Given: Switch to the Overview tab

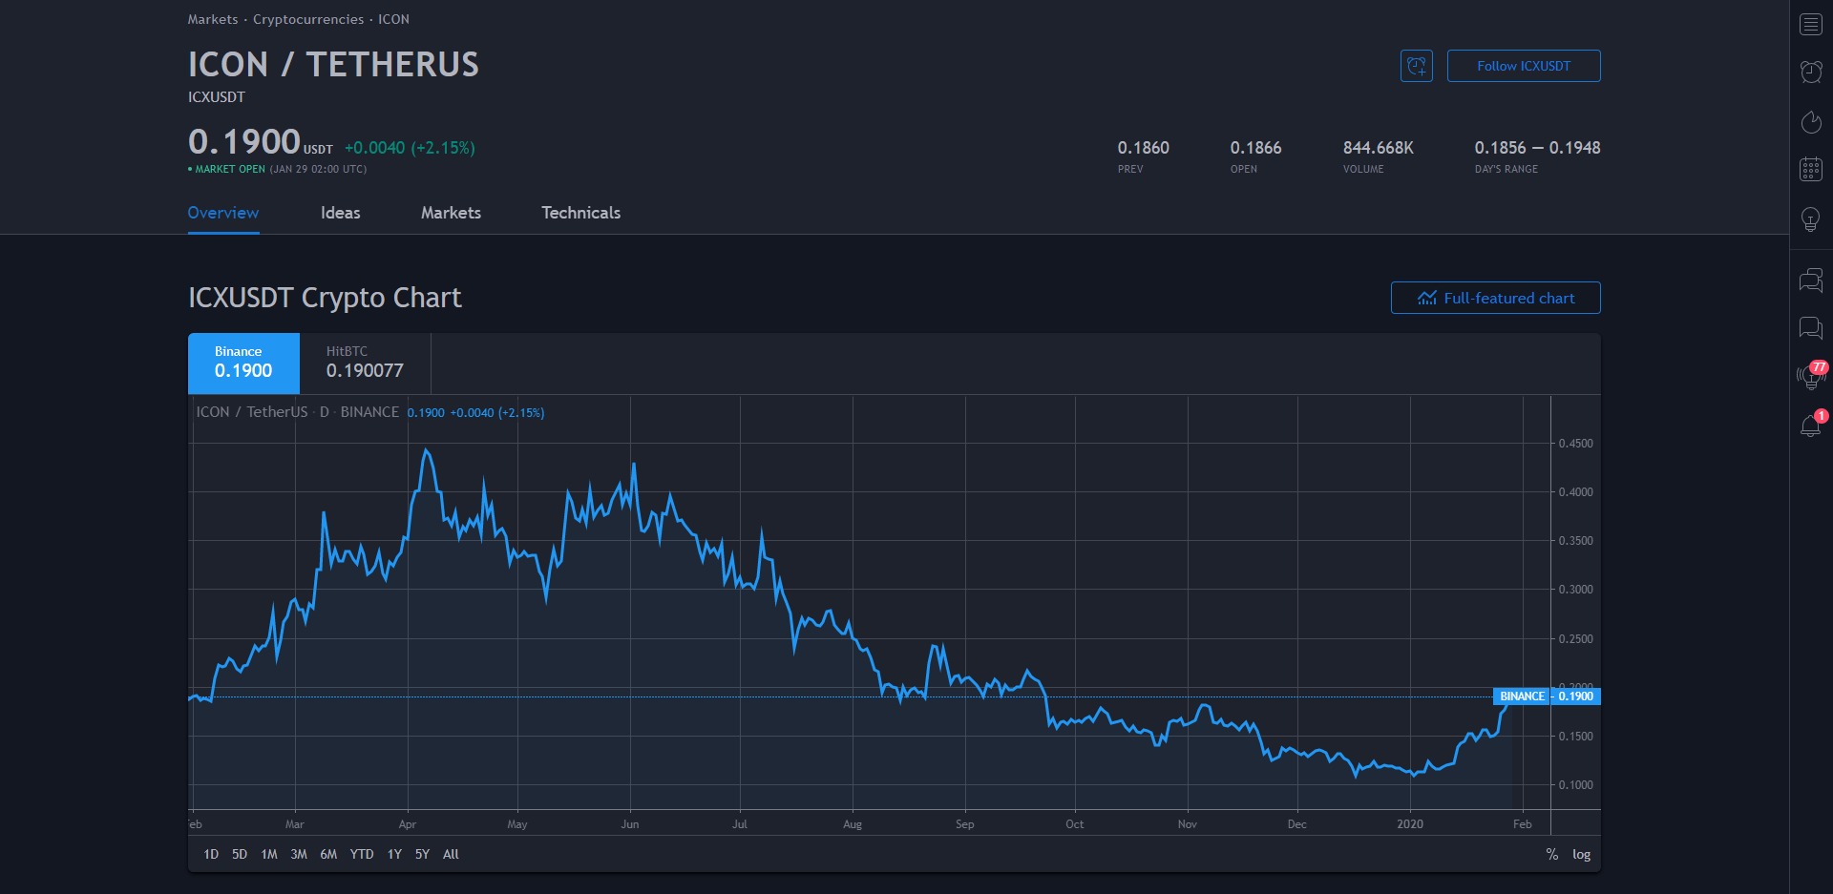Looking at the screenshot, I should click(x=223, y=213).
